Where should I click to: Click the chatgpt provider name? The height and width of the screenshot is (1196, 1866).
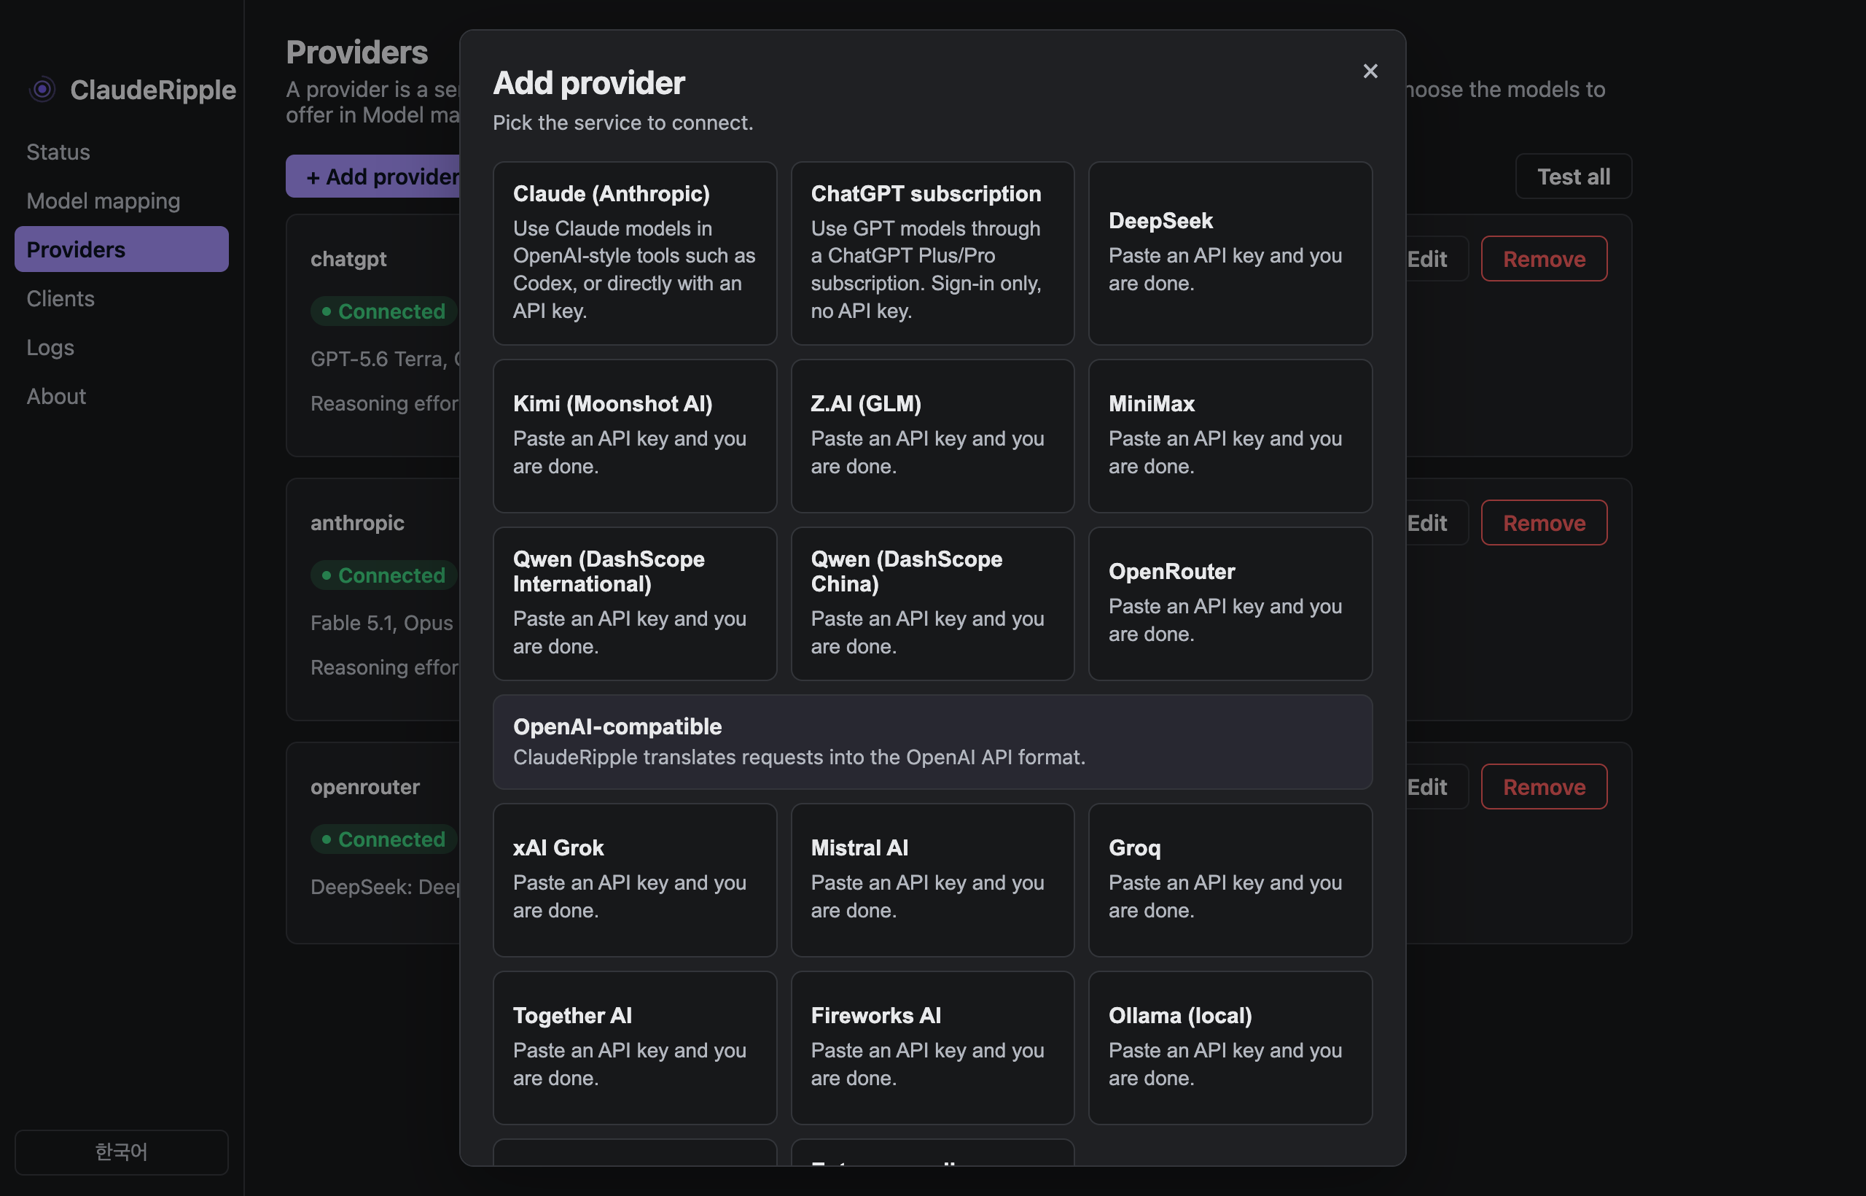[x=348, y=260]
